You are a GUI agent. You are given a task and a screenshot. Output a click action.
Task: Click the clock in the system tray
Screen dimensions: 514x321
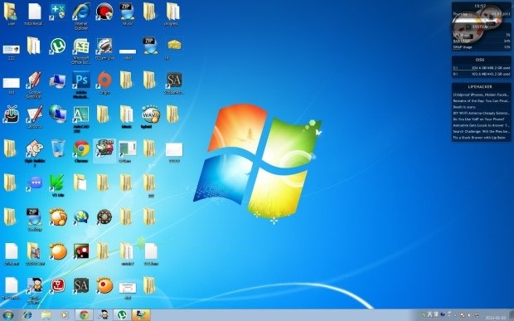[x=496, y=318]
